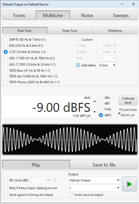
Task: Select CCIF 19 kHz & 20 kHz preset
Action: coord(25,52)
